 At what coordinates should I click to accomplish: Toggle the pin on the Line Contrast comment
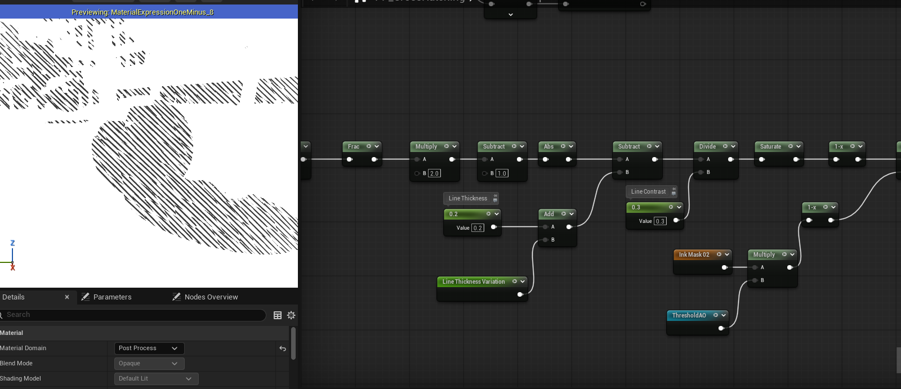click(x=673, y=192)
